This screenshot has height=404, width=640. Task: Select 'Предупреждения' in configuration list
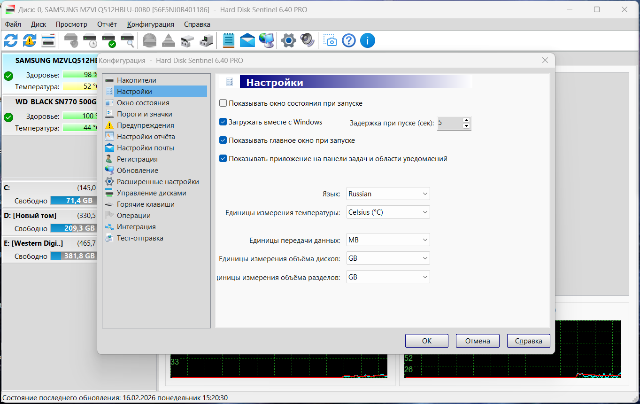145,125
